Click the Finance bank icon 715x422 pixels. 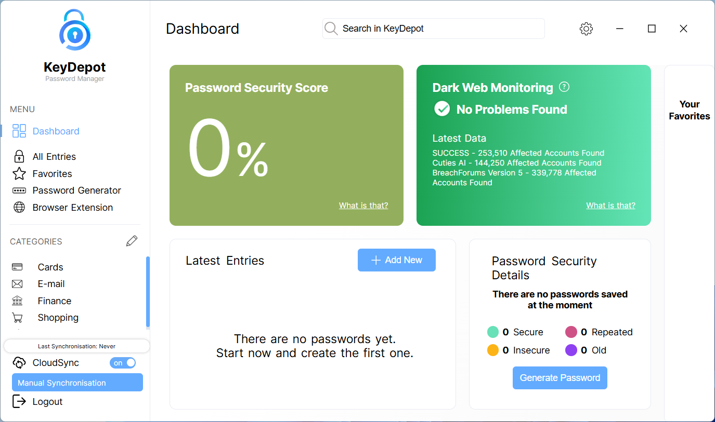click(17, 301)
